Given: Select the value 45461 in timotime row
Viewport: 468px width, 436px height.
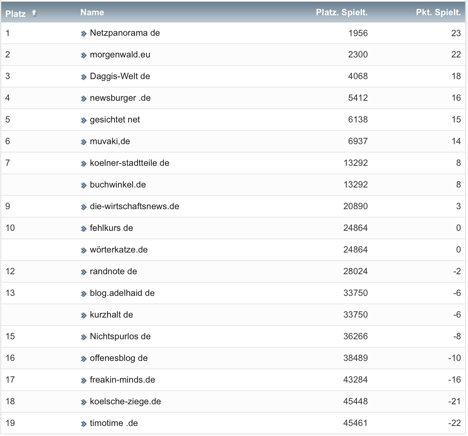Looking at the screenshot, I should tap(356, 423).
